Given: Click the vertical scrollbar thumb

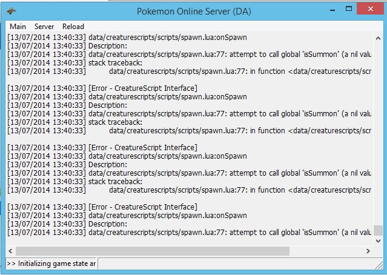Looking at the screenshot, I should pos(378,230).
